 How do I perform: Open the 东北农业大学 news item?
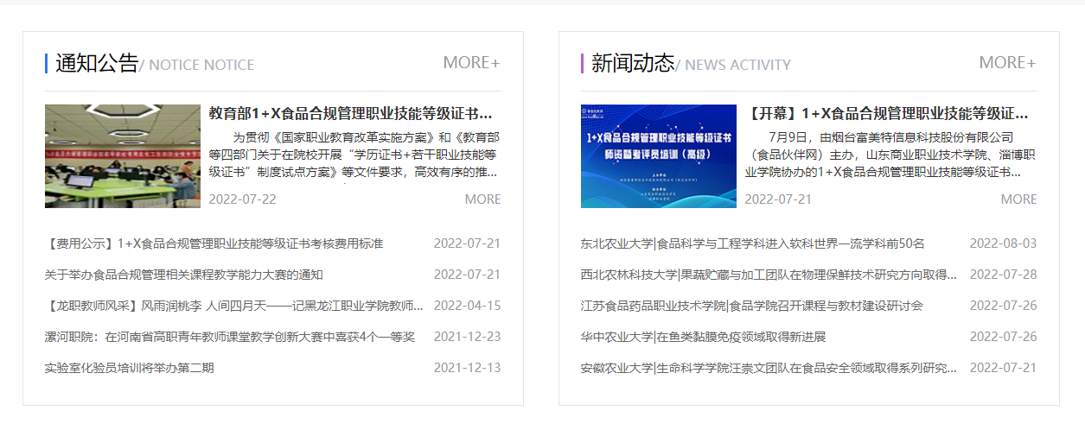pyautogui.click(x=752, y=243)
